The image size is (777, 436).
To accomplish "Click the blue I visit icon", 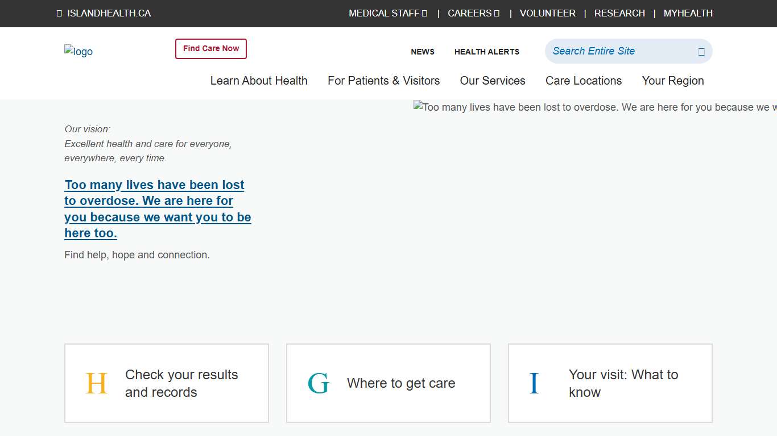I will pos(534,384).
